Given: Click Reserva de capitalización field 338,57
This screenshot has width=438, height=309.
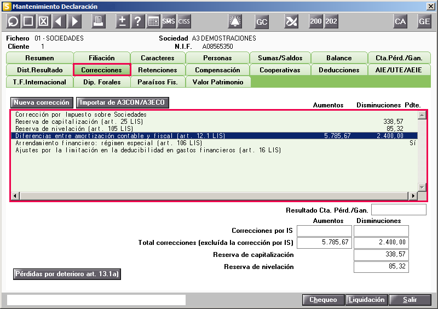Looking at the screenshot, I should [381, 255].
